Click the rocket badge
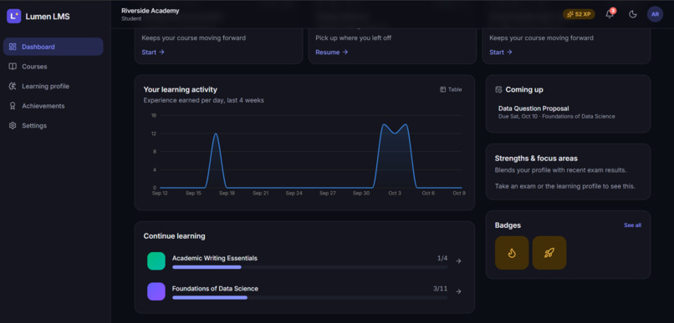Image resolution: width=674 pixels, height=323 pixels. point(549,253)
